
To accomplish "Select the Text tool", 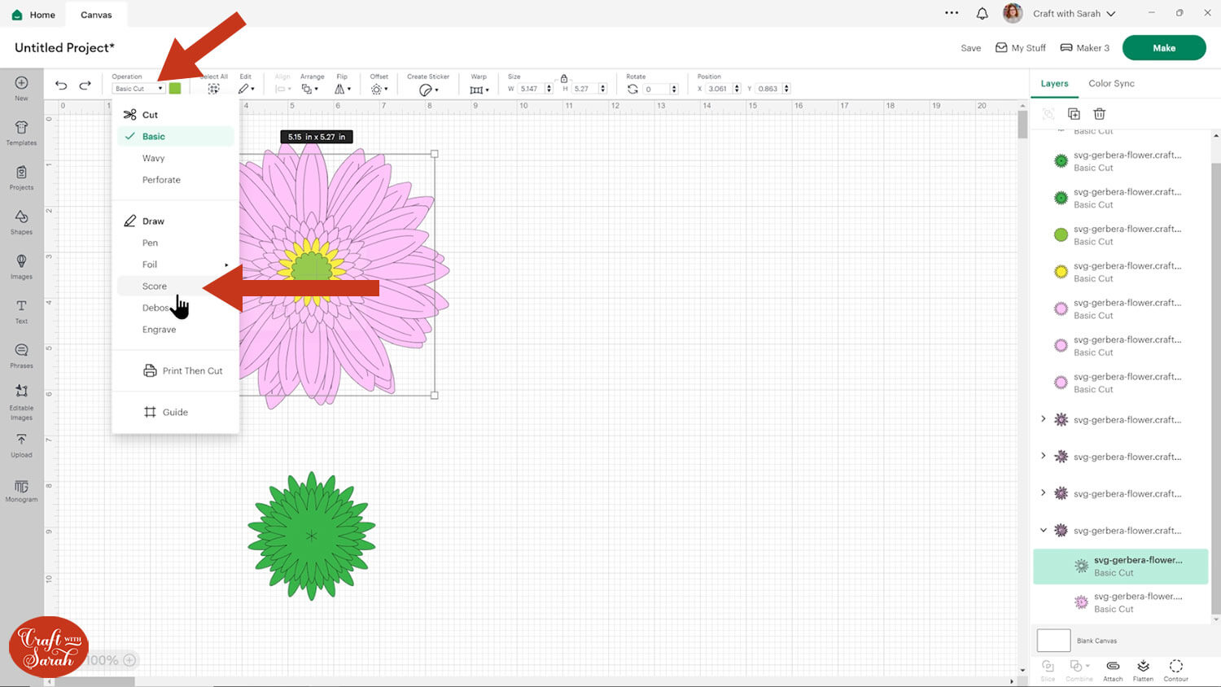I will (21, 310).
